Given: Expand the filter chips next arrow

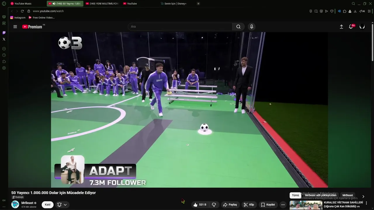Looking at the screenshot, I should [363, 196].
